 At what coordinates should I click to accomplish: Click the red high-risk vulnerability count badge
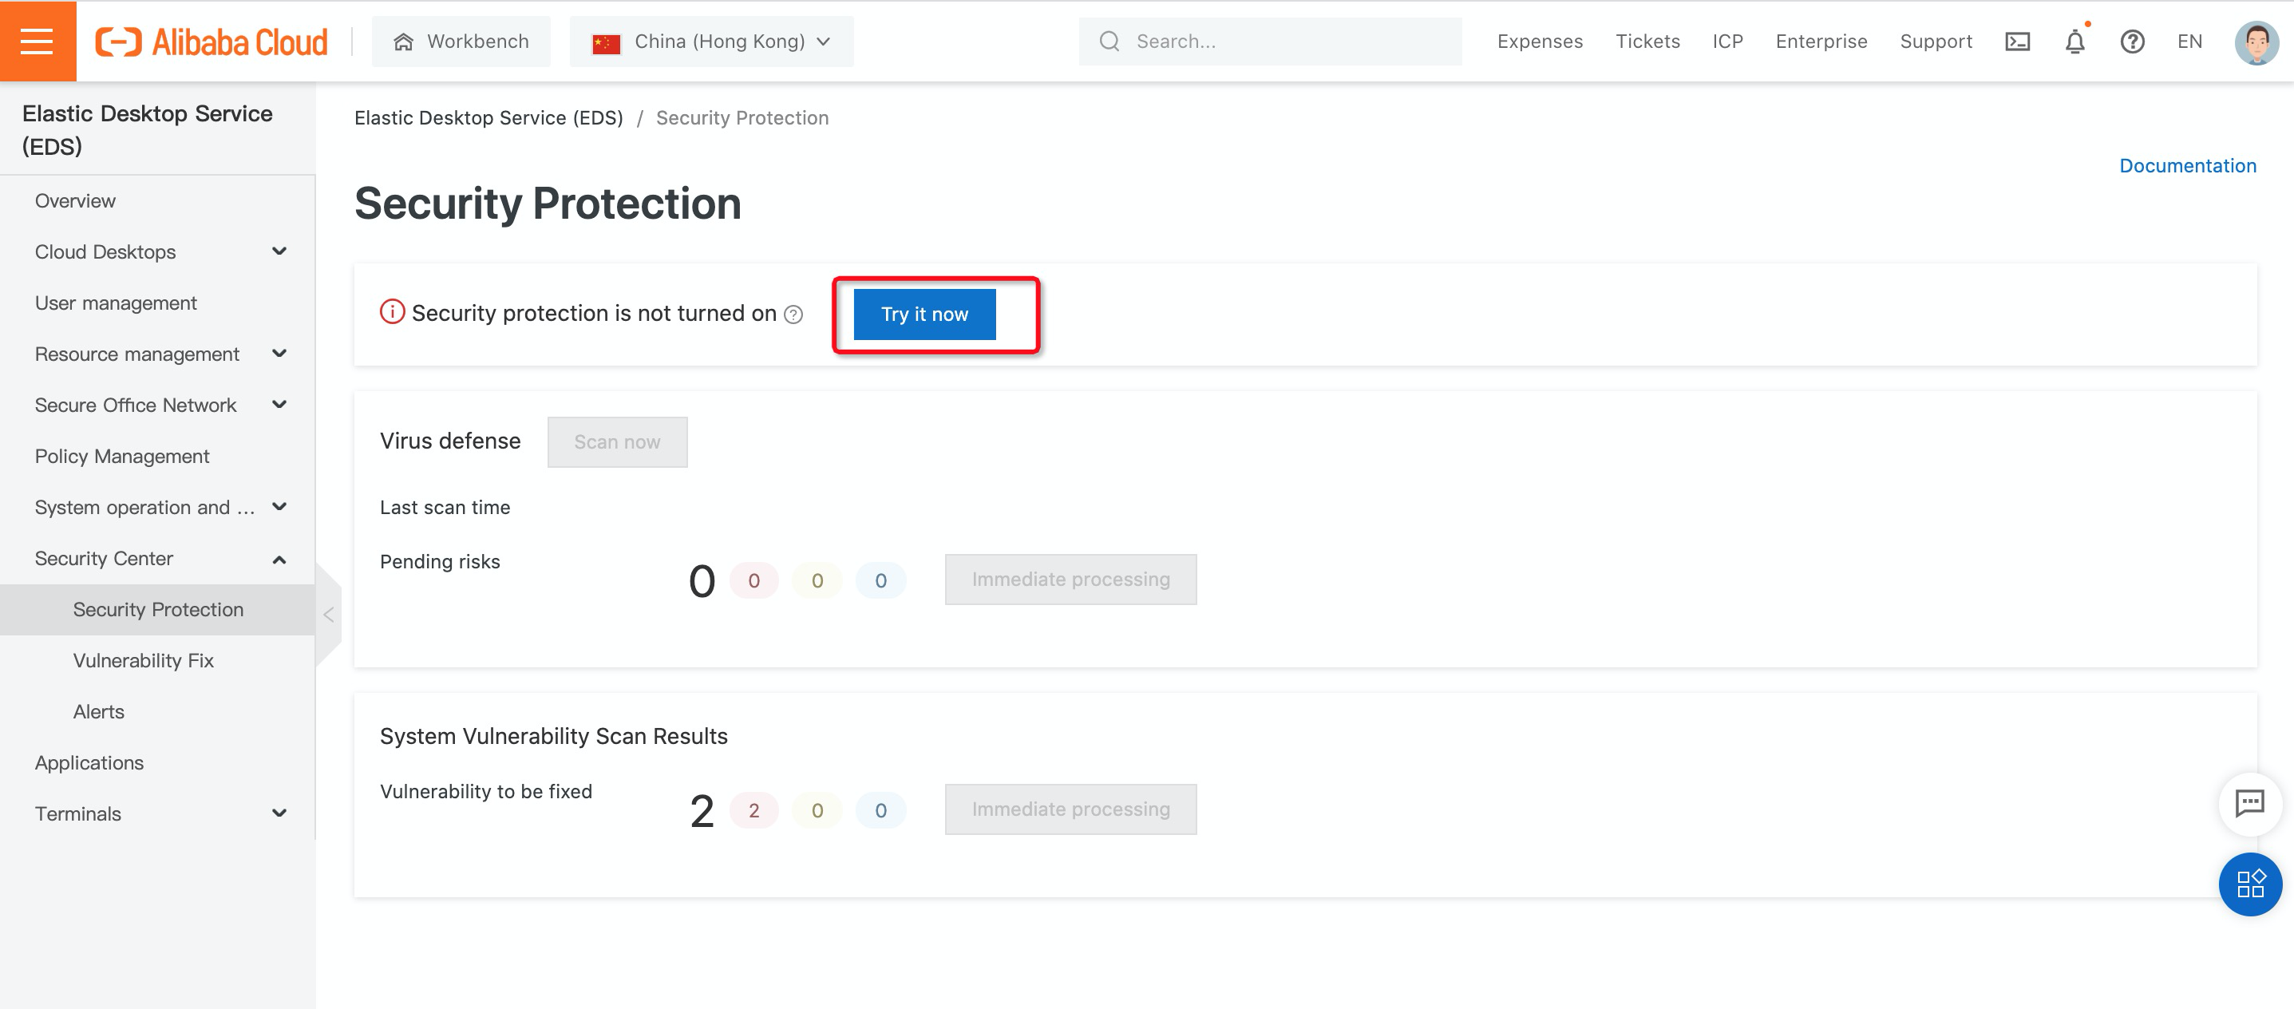(753, 810)
